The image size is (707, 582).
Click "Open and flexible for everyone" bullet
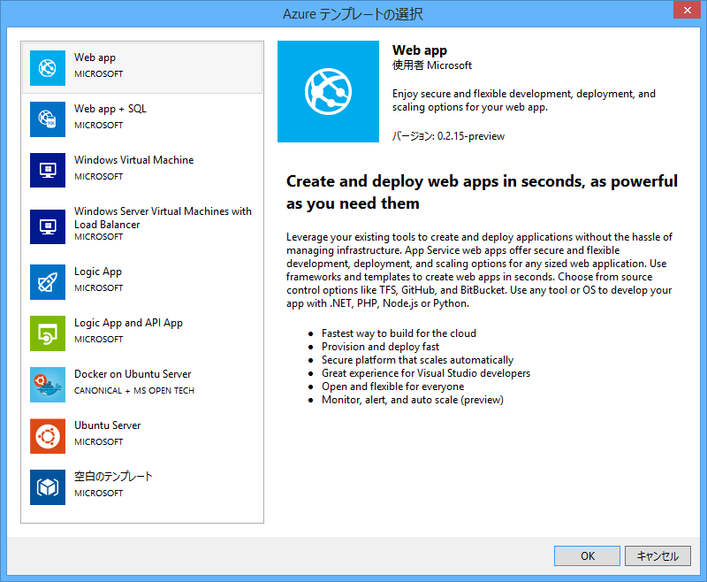392,387
